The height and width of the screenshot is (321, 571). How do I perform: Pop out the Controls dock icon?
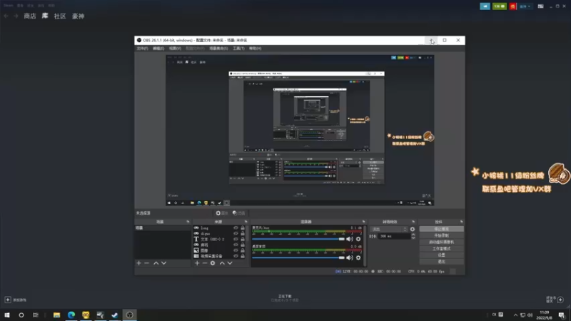(x=461, y=222)
